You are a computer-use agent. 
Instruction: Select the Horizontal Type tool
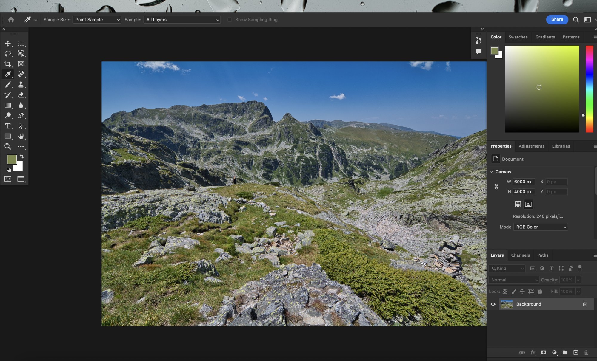(8, 126)
